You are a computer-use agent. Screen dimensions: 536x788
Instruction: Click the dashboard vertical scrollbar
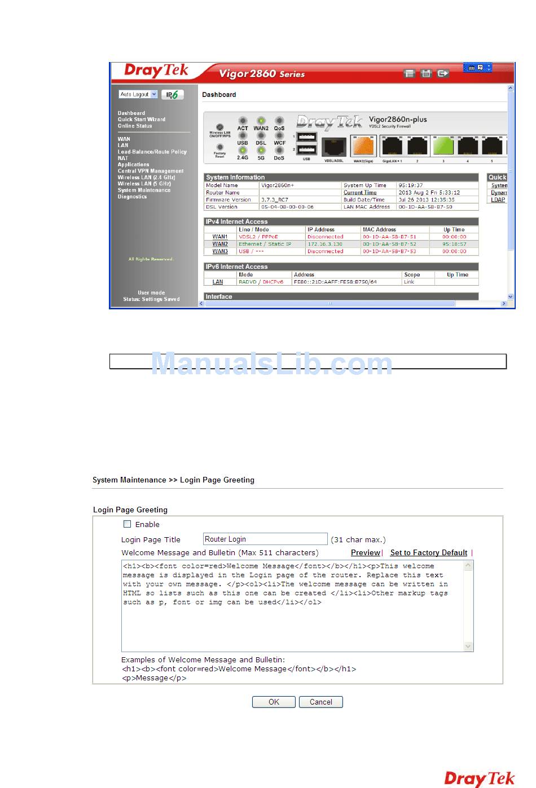tap(511, 192)
